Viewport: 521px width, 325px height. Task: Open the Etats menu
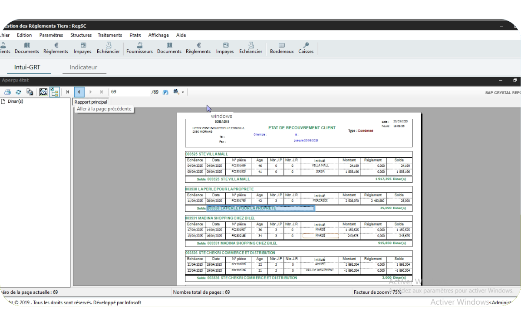[x=135, y=35]
